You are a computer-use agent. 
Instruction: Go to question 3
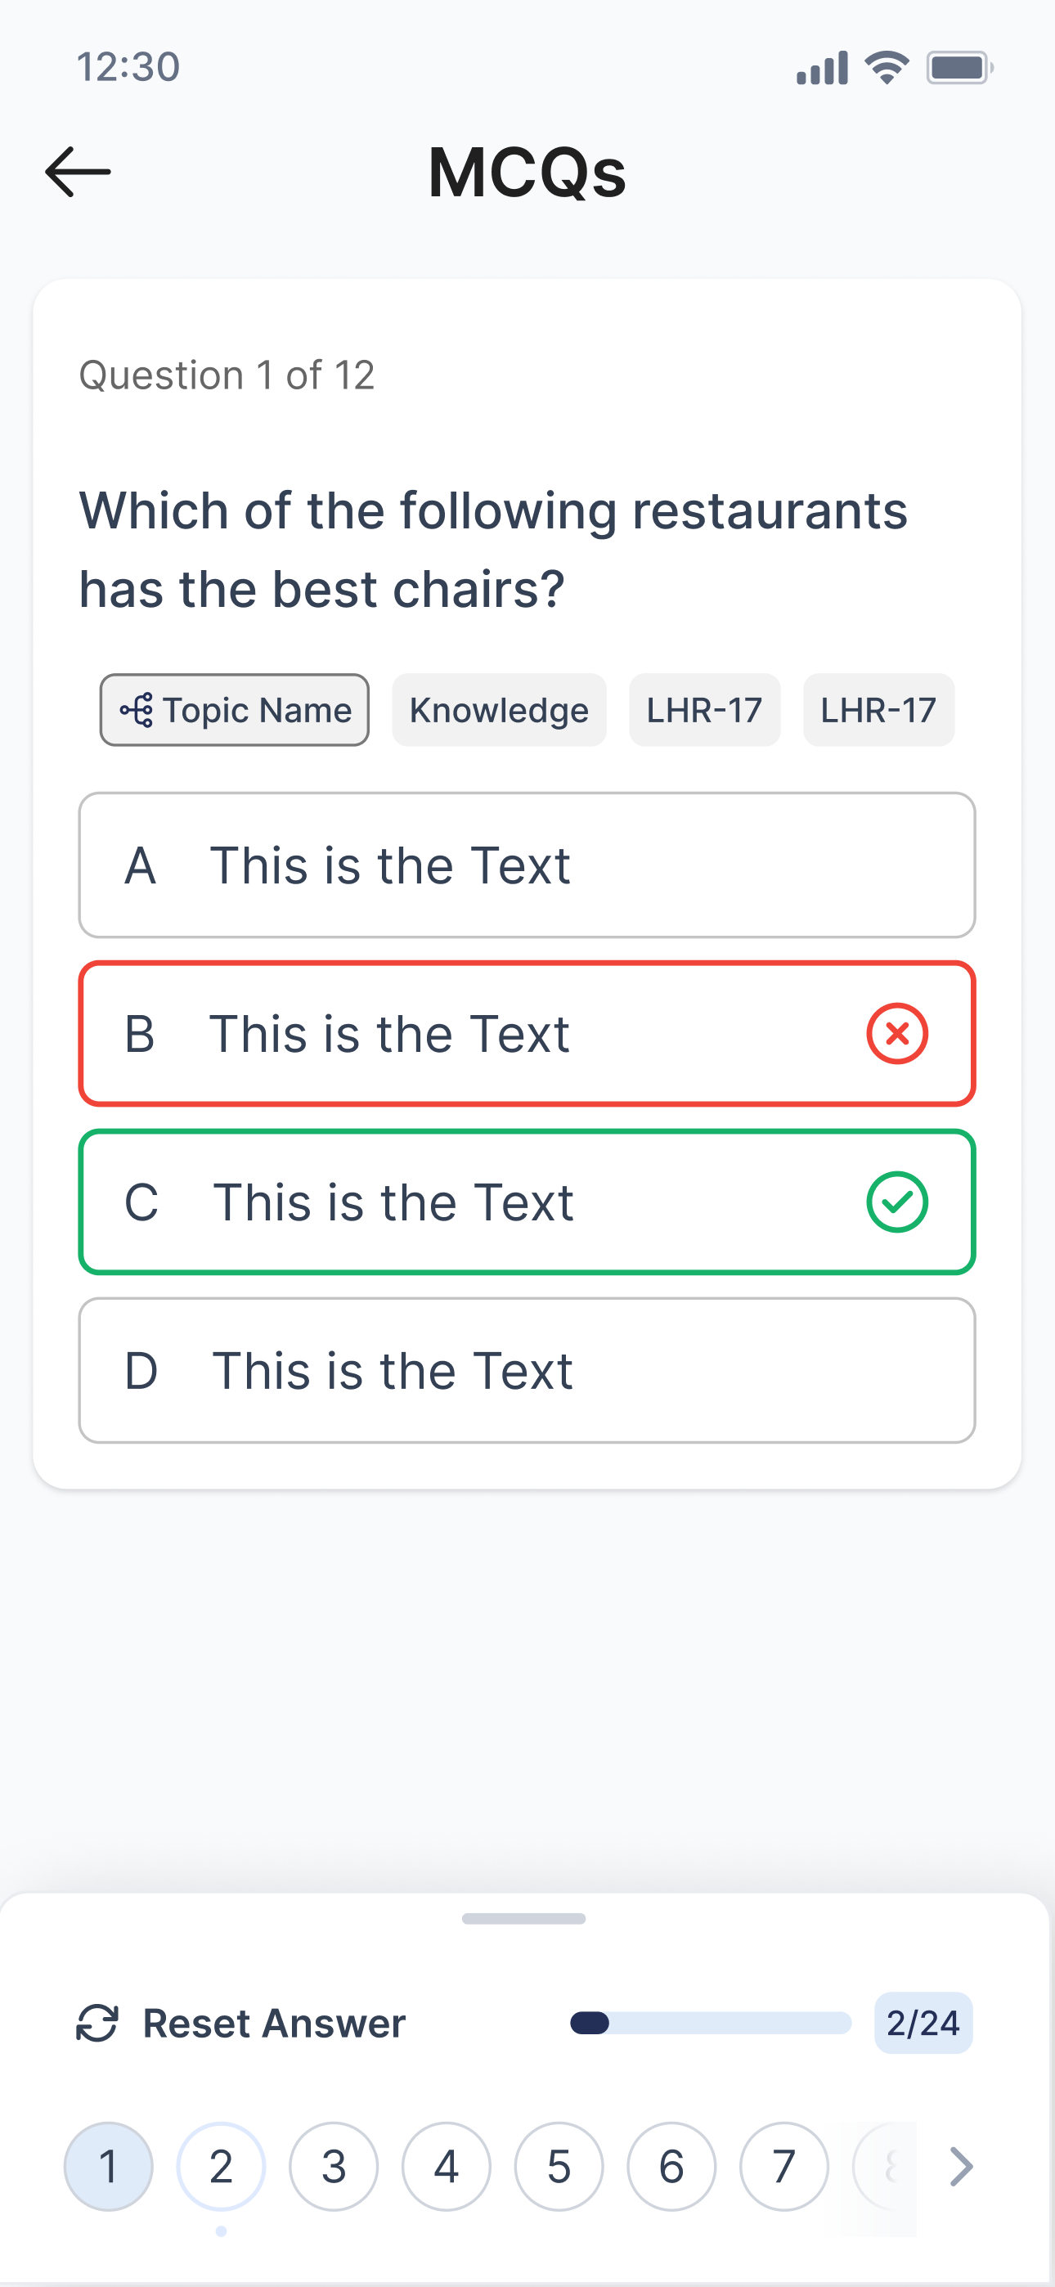[334, 2166]
